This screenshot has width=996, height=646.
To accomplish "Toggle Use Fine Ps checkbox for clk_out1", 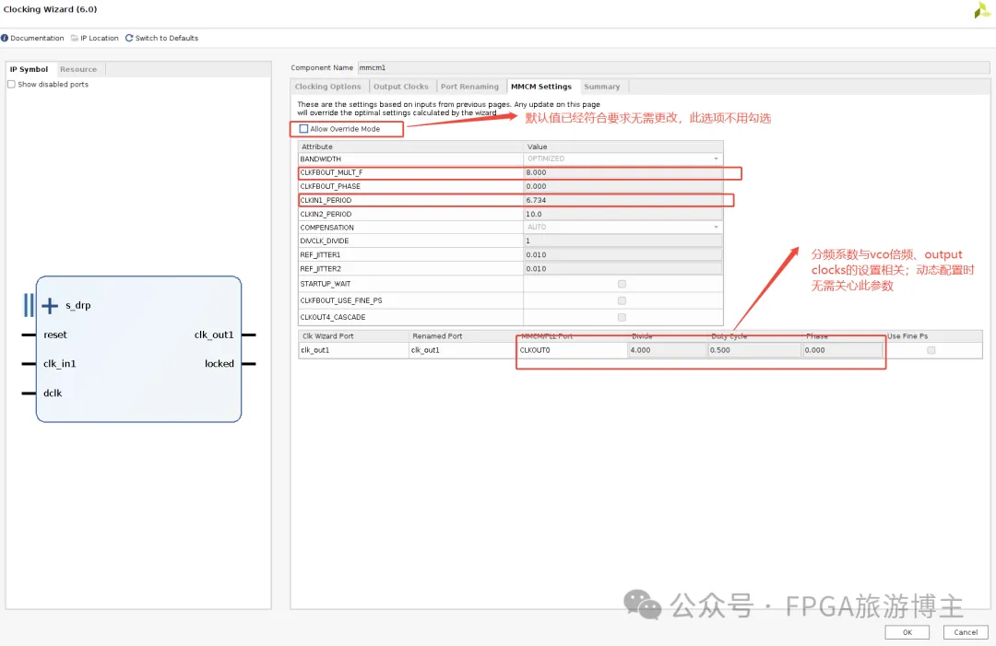I will [931, 350].
